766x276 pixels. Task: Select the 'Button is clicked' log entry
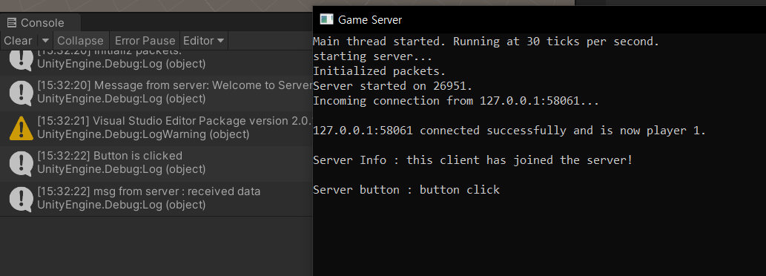coord(156,164)
